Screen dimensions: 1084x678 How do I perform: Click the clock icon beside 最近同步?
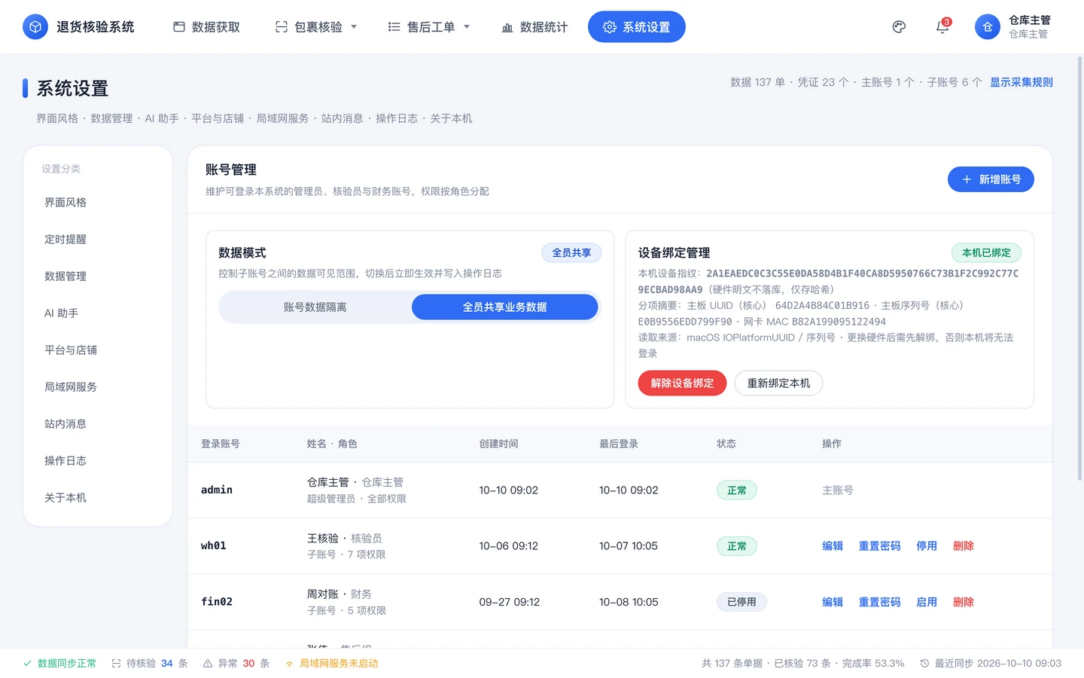(924, 664)
